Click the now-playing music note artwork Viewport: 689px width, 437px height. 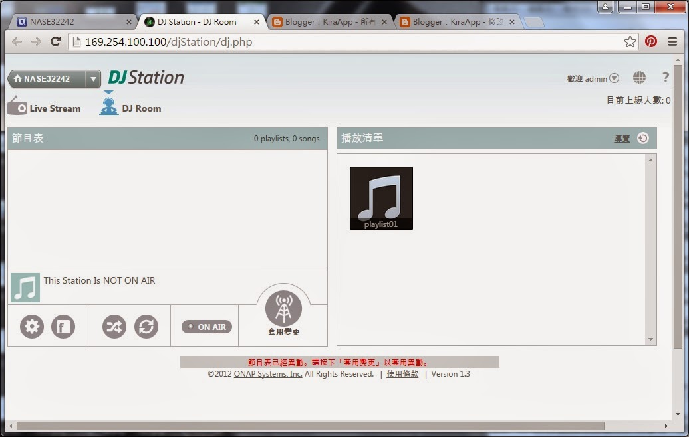25,288
